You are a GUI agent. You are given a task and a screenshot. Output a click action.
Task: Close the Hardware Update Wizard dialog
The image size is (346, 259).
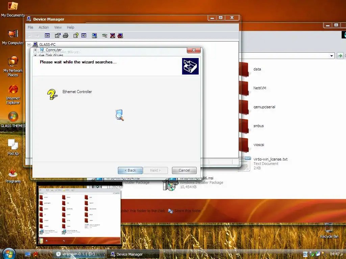pos(194,50)
